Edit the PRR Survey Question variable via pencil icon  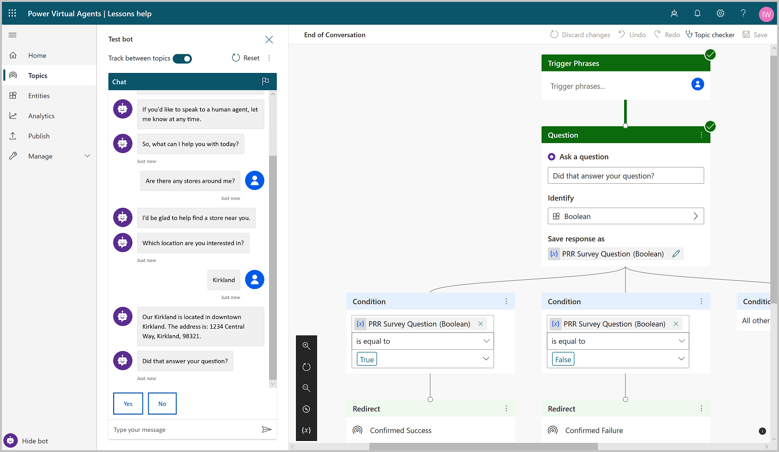point(676,253)
